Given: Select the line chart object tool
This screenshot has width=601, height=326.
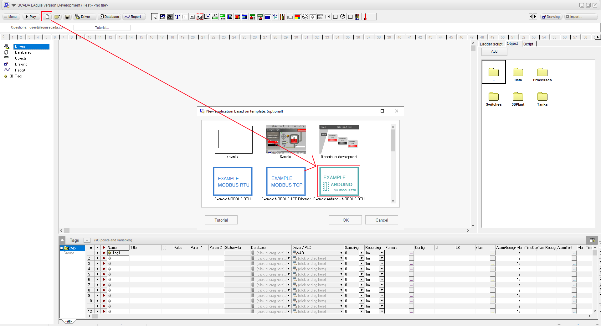Looking at the screenshot, I should 208,17.
